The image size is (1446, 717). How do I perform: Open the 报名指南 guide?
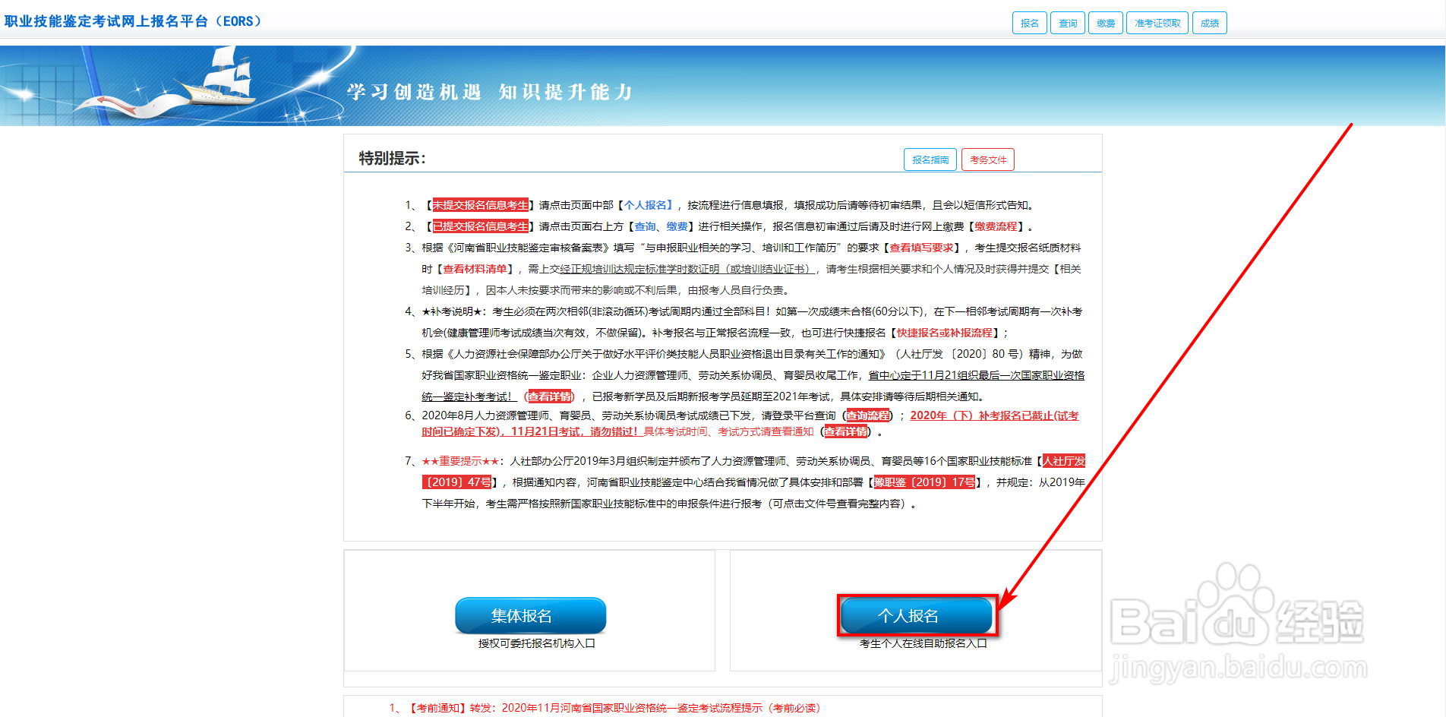pyautogui.click(x=930, y=159)
